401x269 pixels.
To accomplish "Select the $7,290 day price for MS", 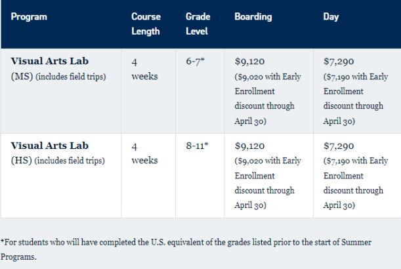I will [x=338, y=62].
